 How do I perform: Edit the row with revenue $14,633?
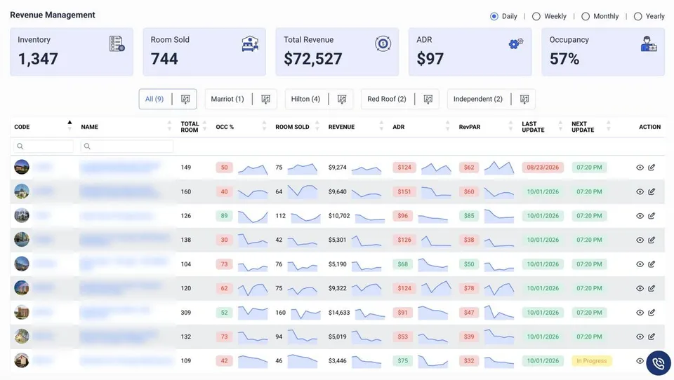click(x=652, y=313)
